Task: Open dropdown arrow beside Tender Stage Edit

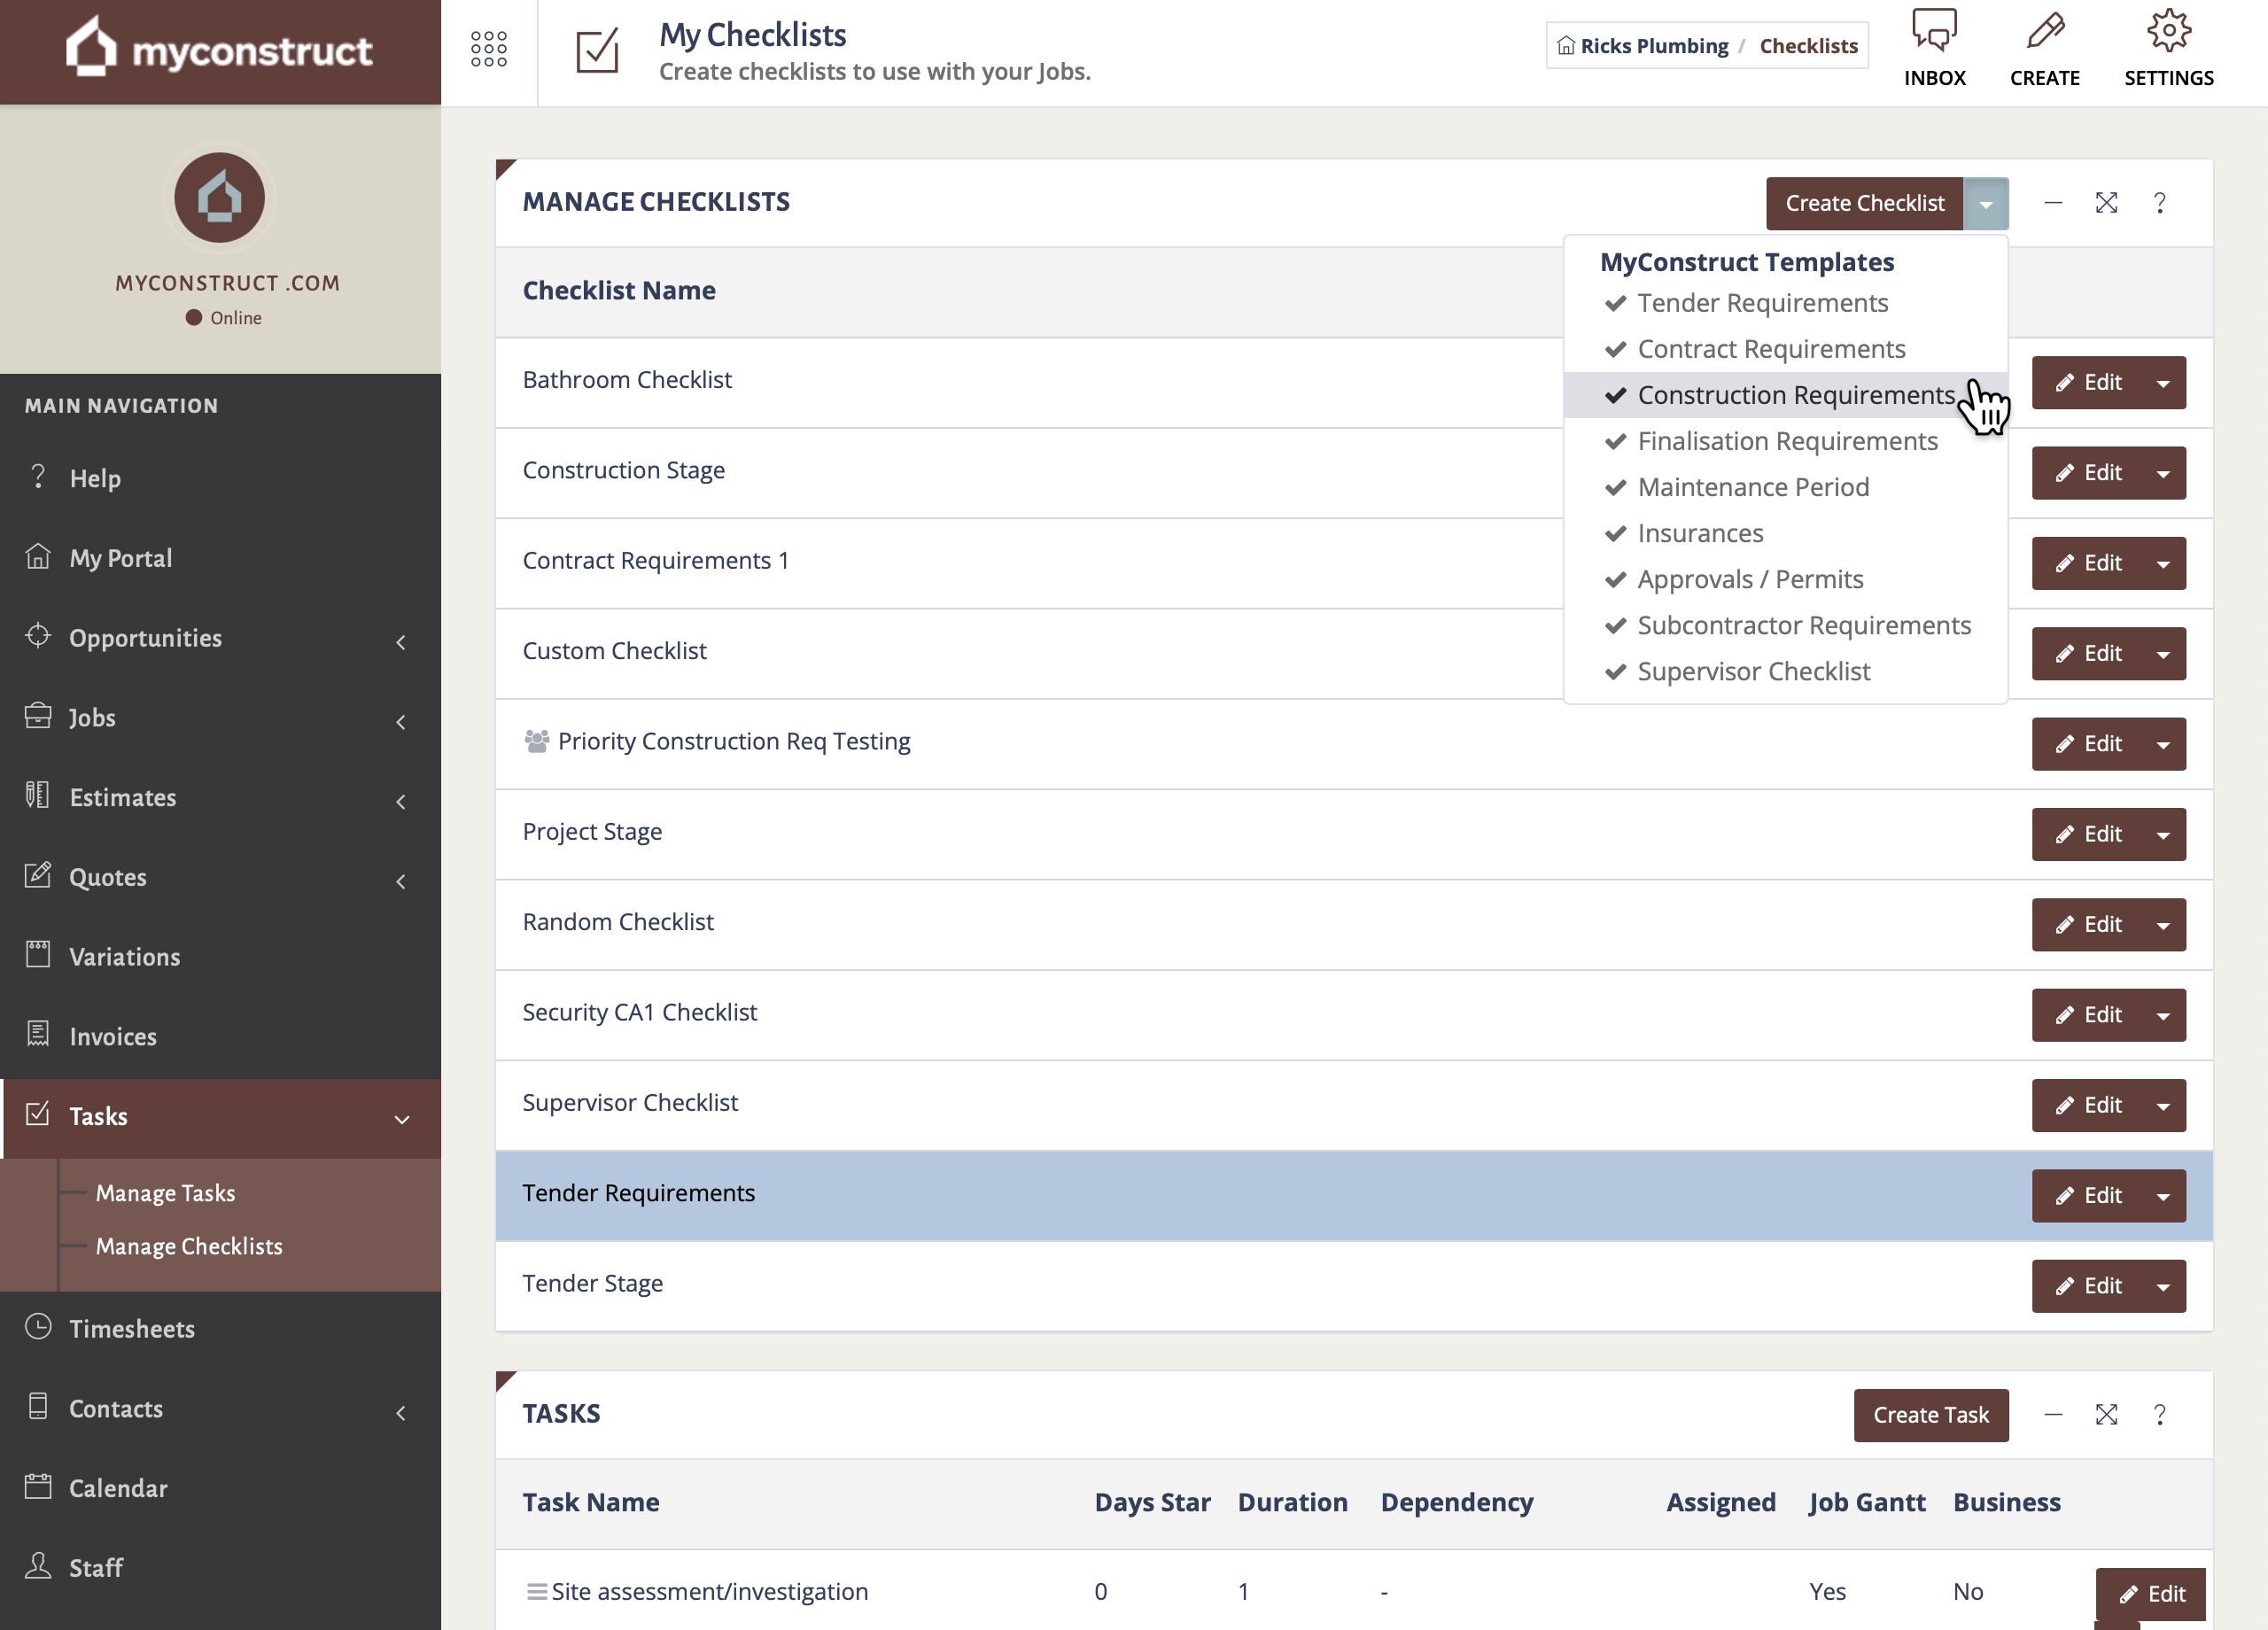Action: pos(2163,1286)
